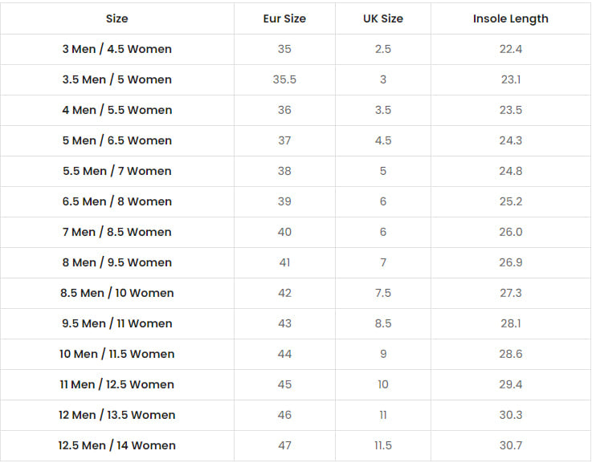Select the 3.5 Men / 5 Women size
Screen dimensions: 592x463
coord(117,79)
